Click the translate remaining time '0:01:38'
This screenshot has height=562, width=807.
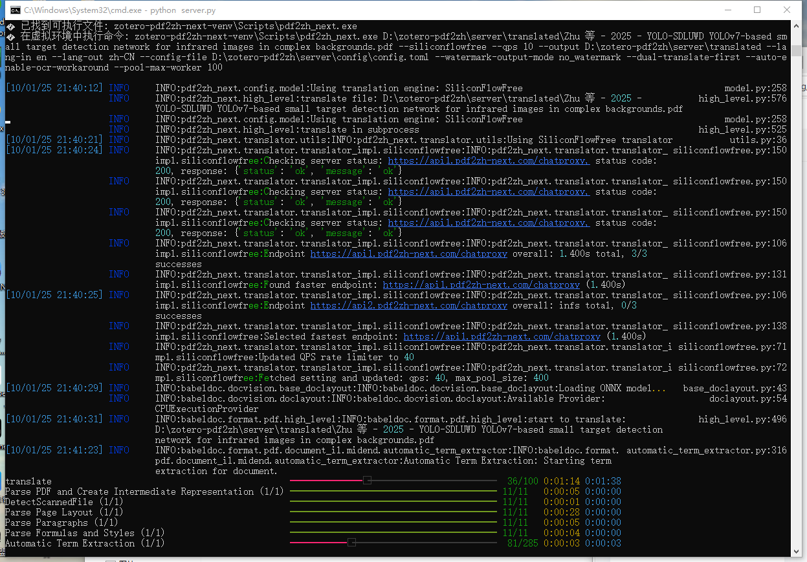(x=603, y=481)
